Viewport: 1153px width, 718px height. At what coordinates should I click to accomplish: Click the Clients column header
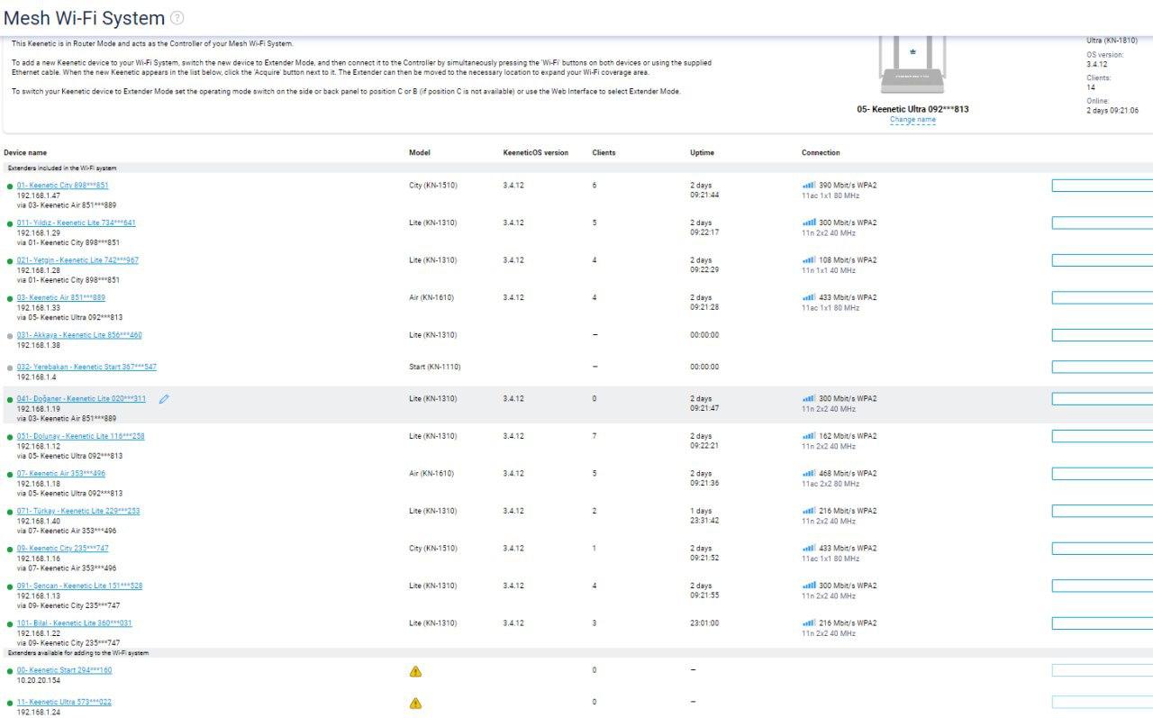point(604,153)
